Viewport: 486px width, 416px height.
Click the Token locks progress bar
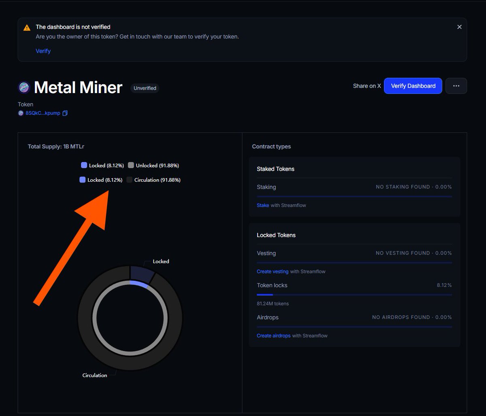[x=354, y=295]
